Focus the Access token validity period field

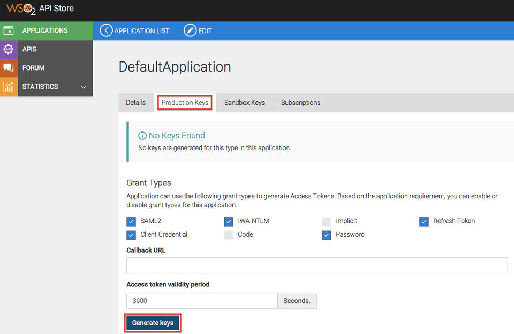pyautogui.click(x=202, y=301)
